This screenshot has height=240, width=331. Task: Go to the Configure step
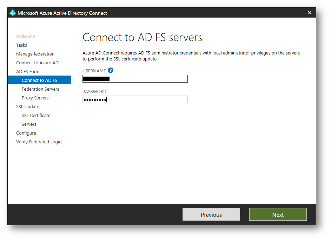[26, 133]
